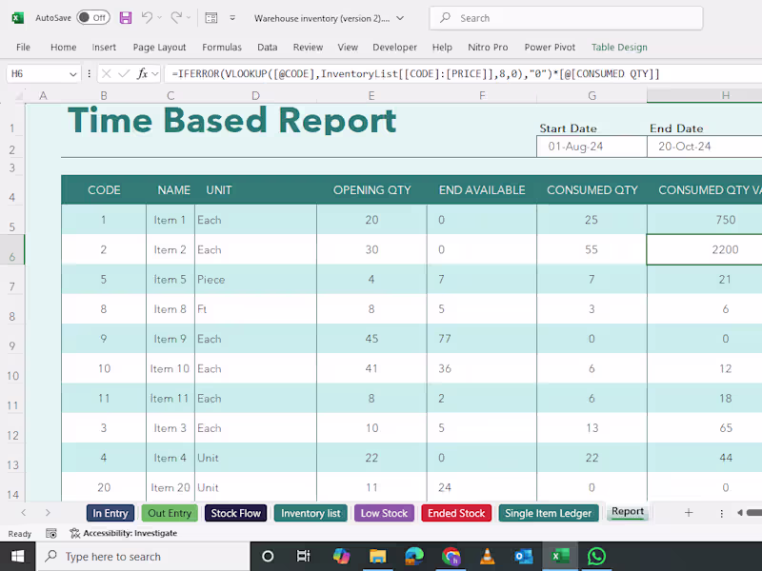The height and width of the screenshot is (571, 762).
Task: Click the left sheet navigation arrow
Action: pyautogui.click(x=25, y=512)
